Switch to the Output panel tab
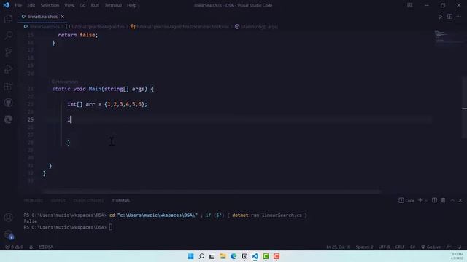 click(58, 201)
